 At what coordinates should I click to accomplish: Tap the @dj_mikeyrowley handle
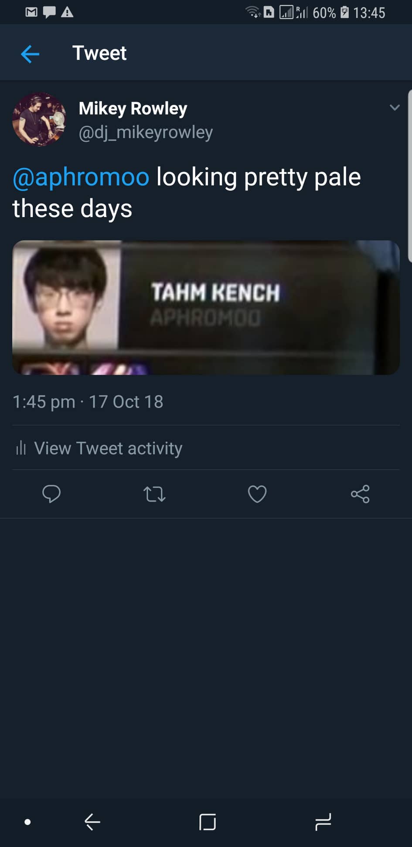click(x=146, y=132)
